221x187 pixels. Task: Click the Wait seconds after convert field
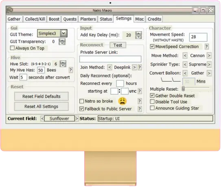tap(23, 77)
